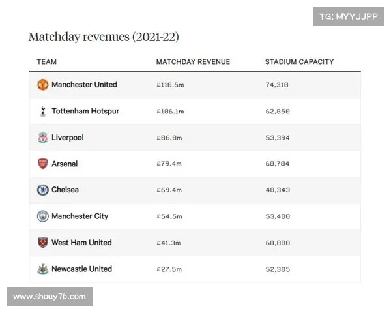Image resolution: width=391 pixels, height=313 pixels.
Task: Click the TG: MYYJJPP watermark banner
Action: click(x=349, y=16)
